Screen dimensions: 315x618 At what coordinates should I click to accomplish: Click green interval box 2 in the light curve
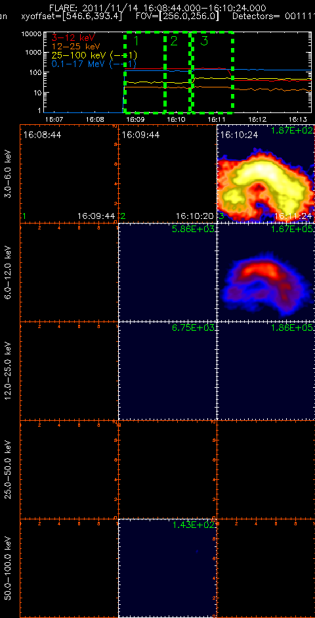coord(178,70)
